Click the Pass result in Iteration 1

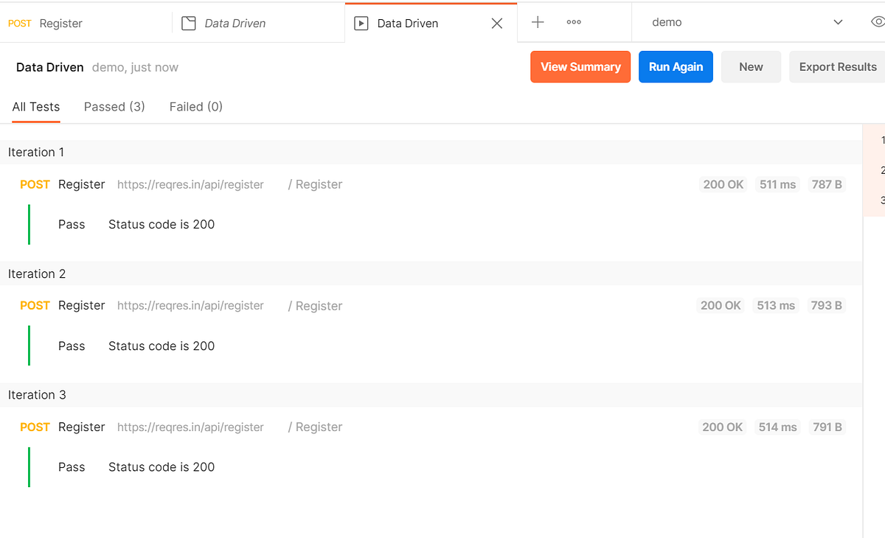tap(72, 224)
